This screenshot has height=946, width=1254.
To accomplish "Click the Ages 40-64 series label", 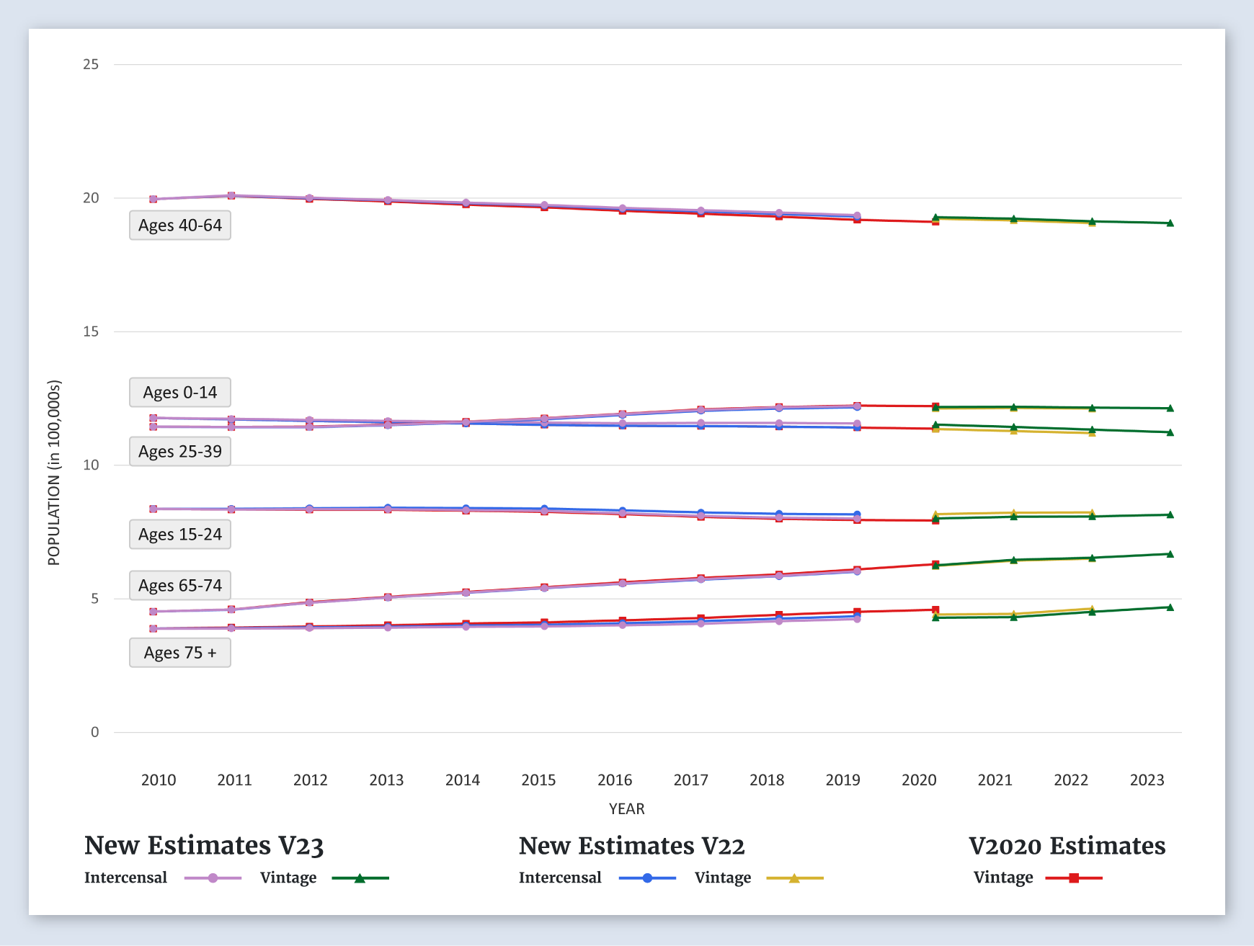I will [180, 226].
